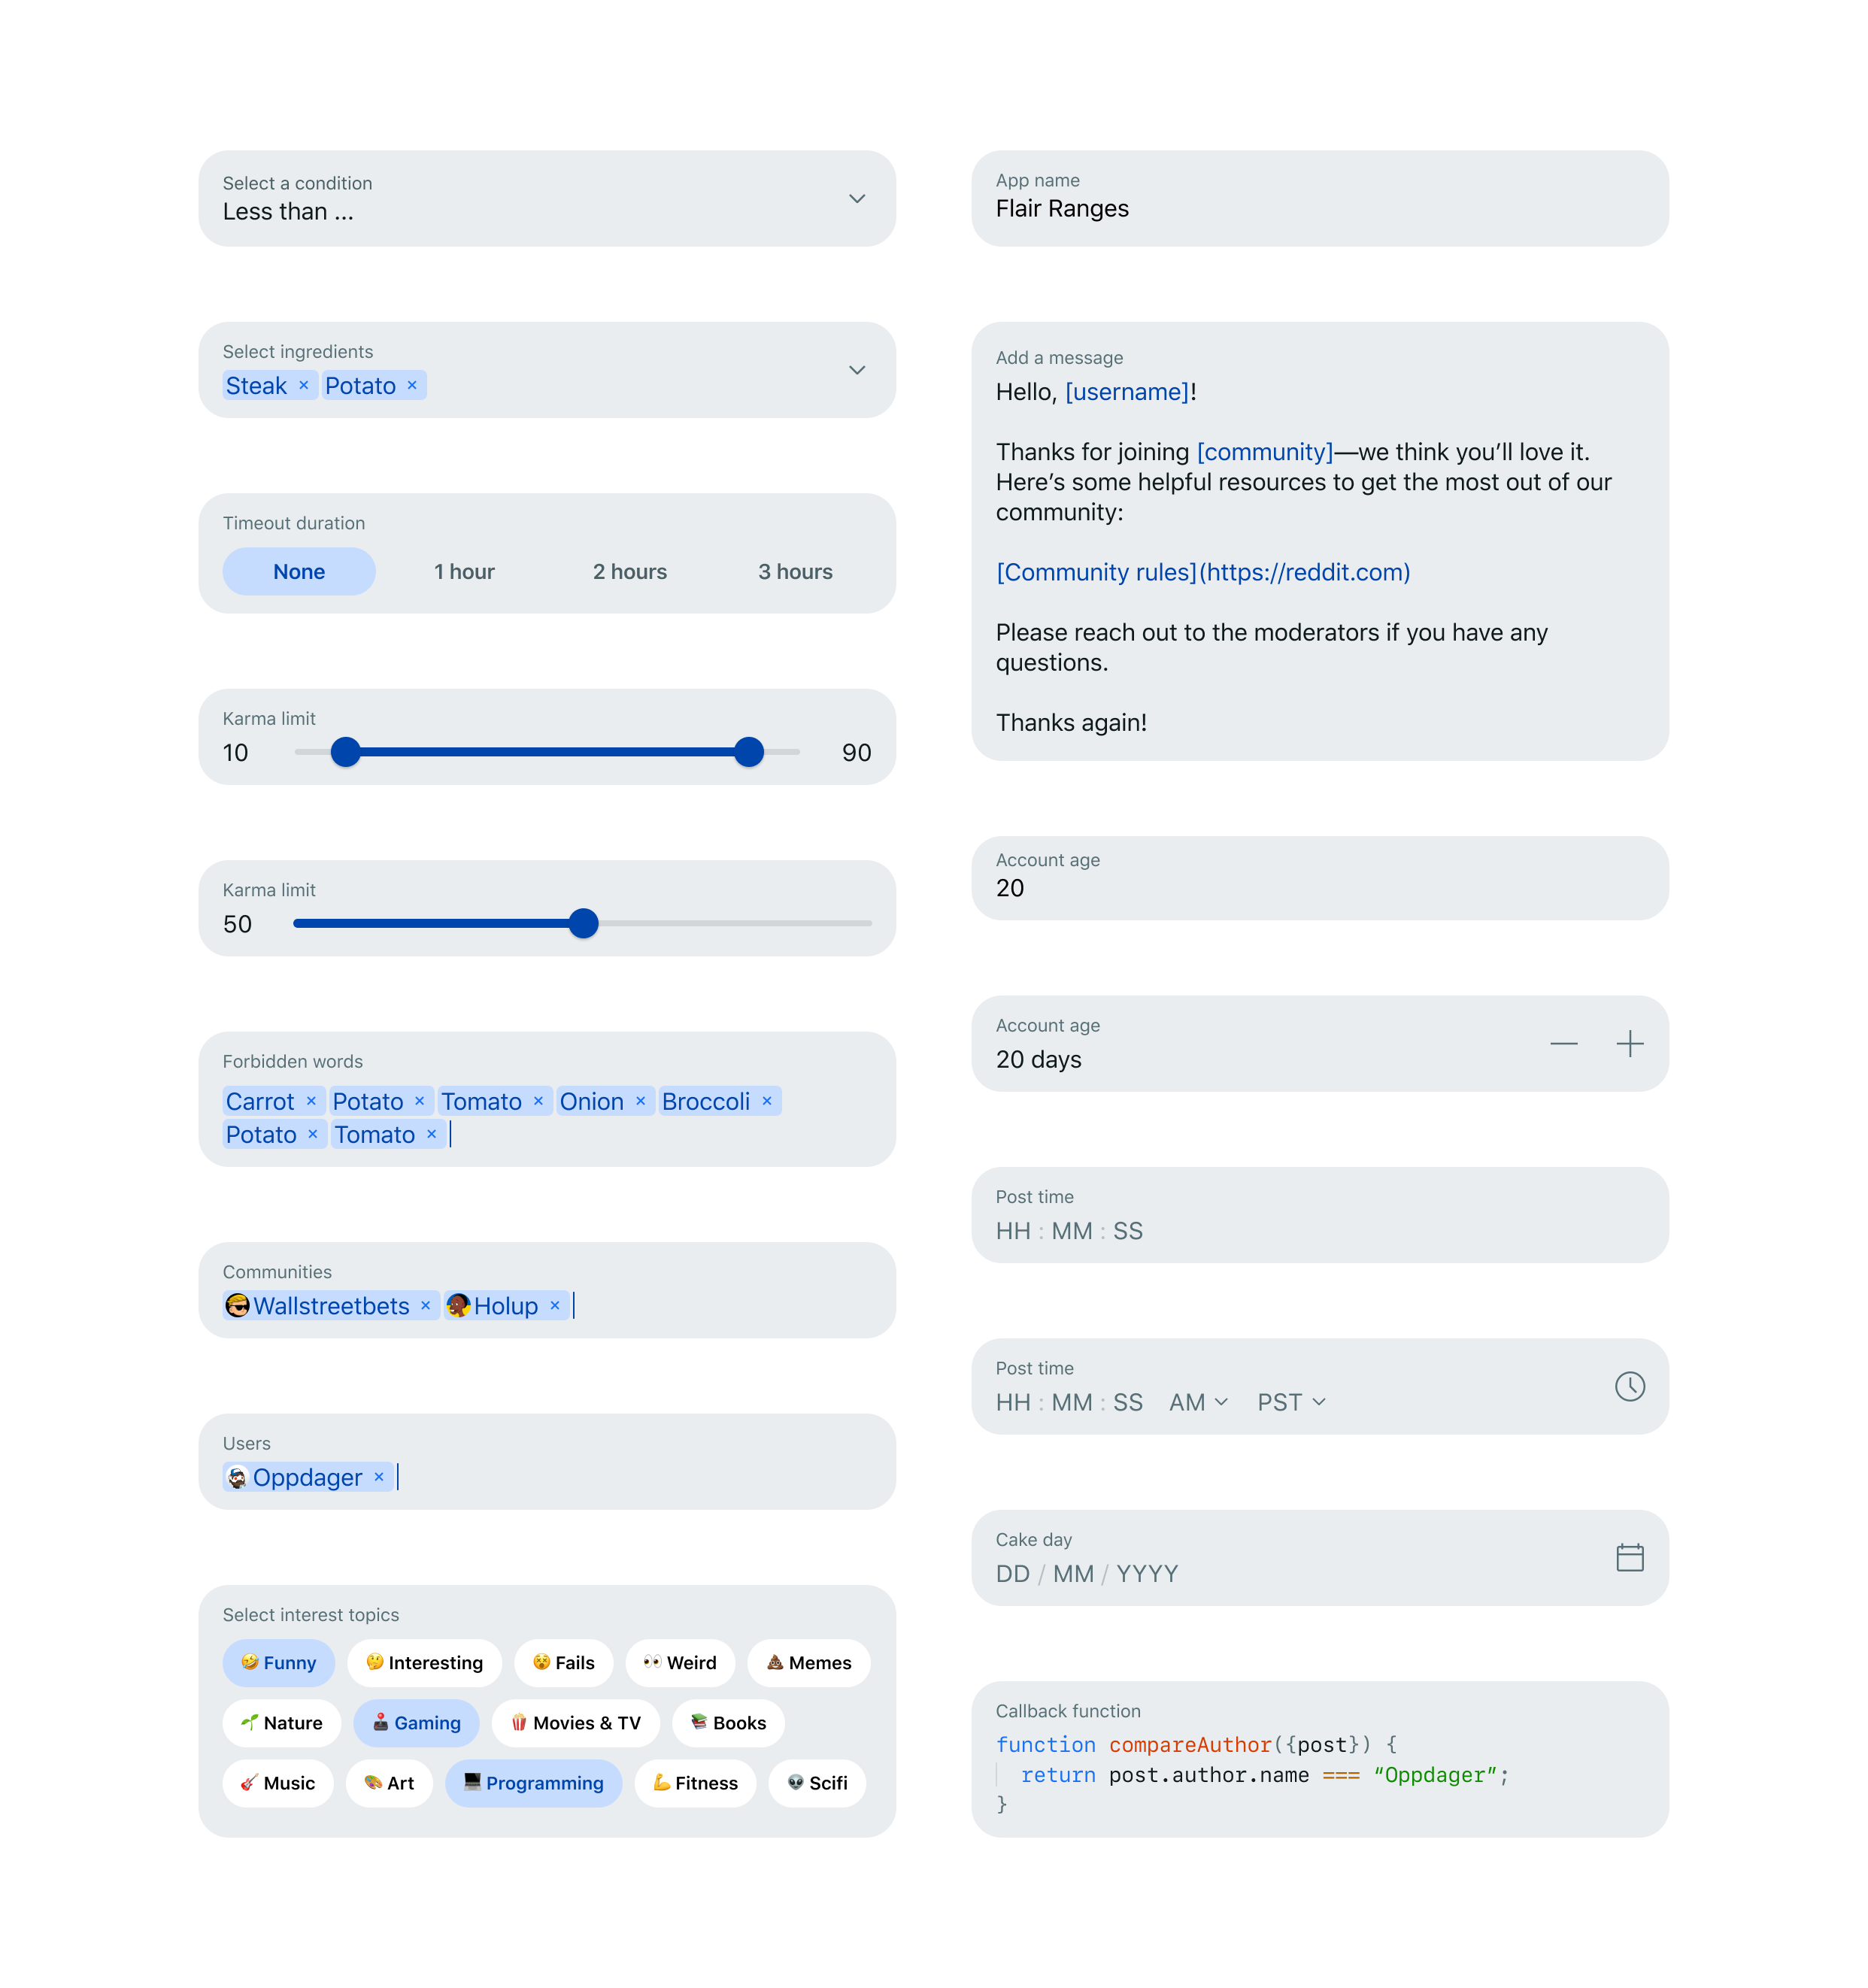Increase Account age with the plus icon
The width and height of the screenshot is (1868, 1988).
pyautogui.click(x=1629, y=1044)
